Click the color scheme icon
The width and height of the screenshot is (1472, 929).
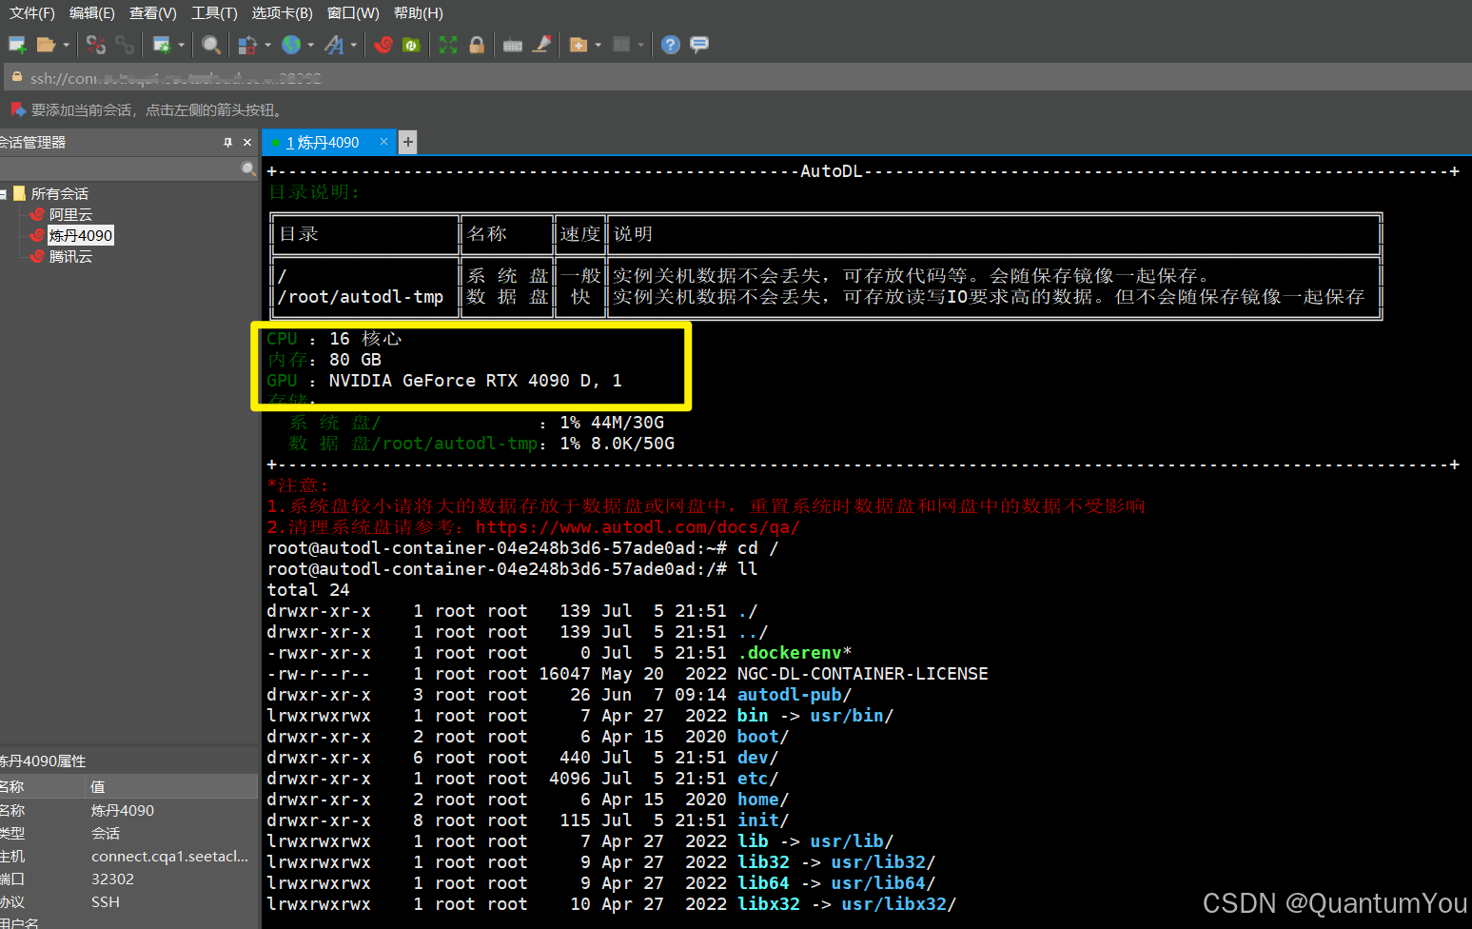pos(247,45)
